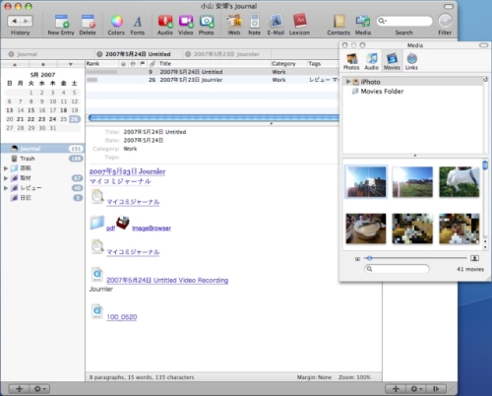
Task: Expand the 原稿 folder
Action: click(x=6, y=168)
